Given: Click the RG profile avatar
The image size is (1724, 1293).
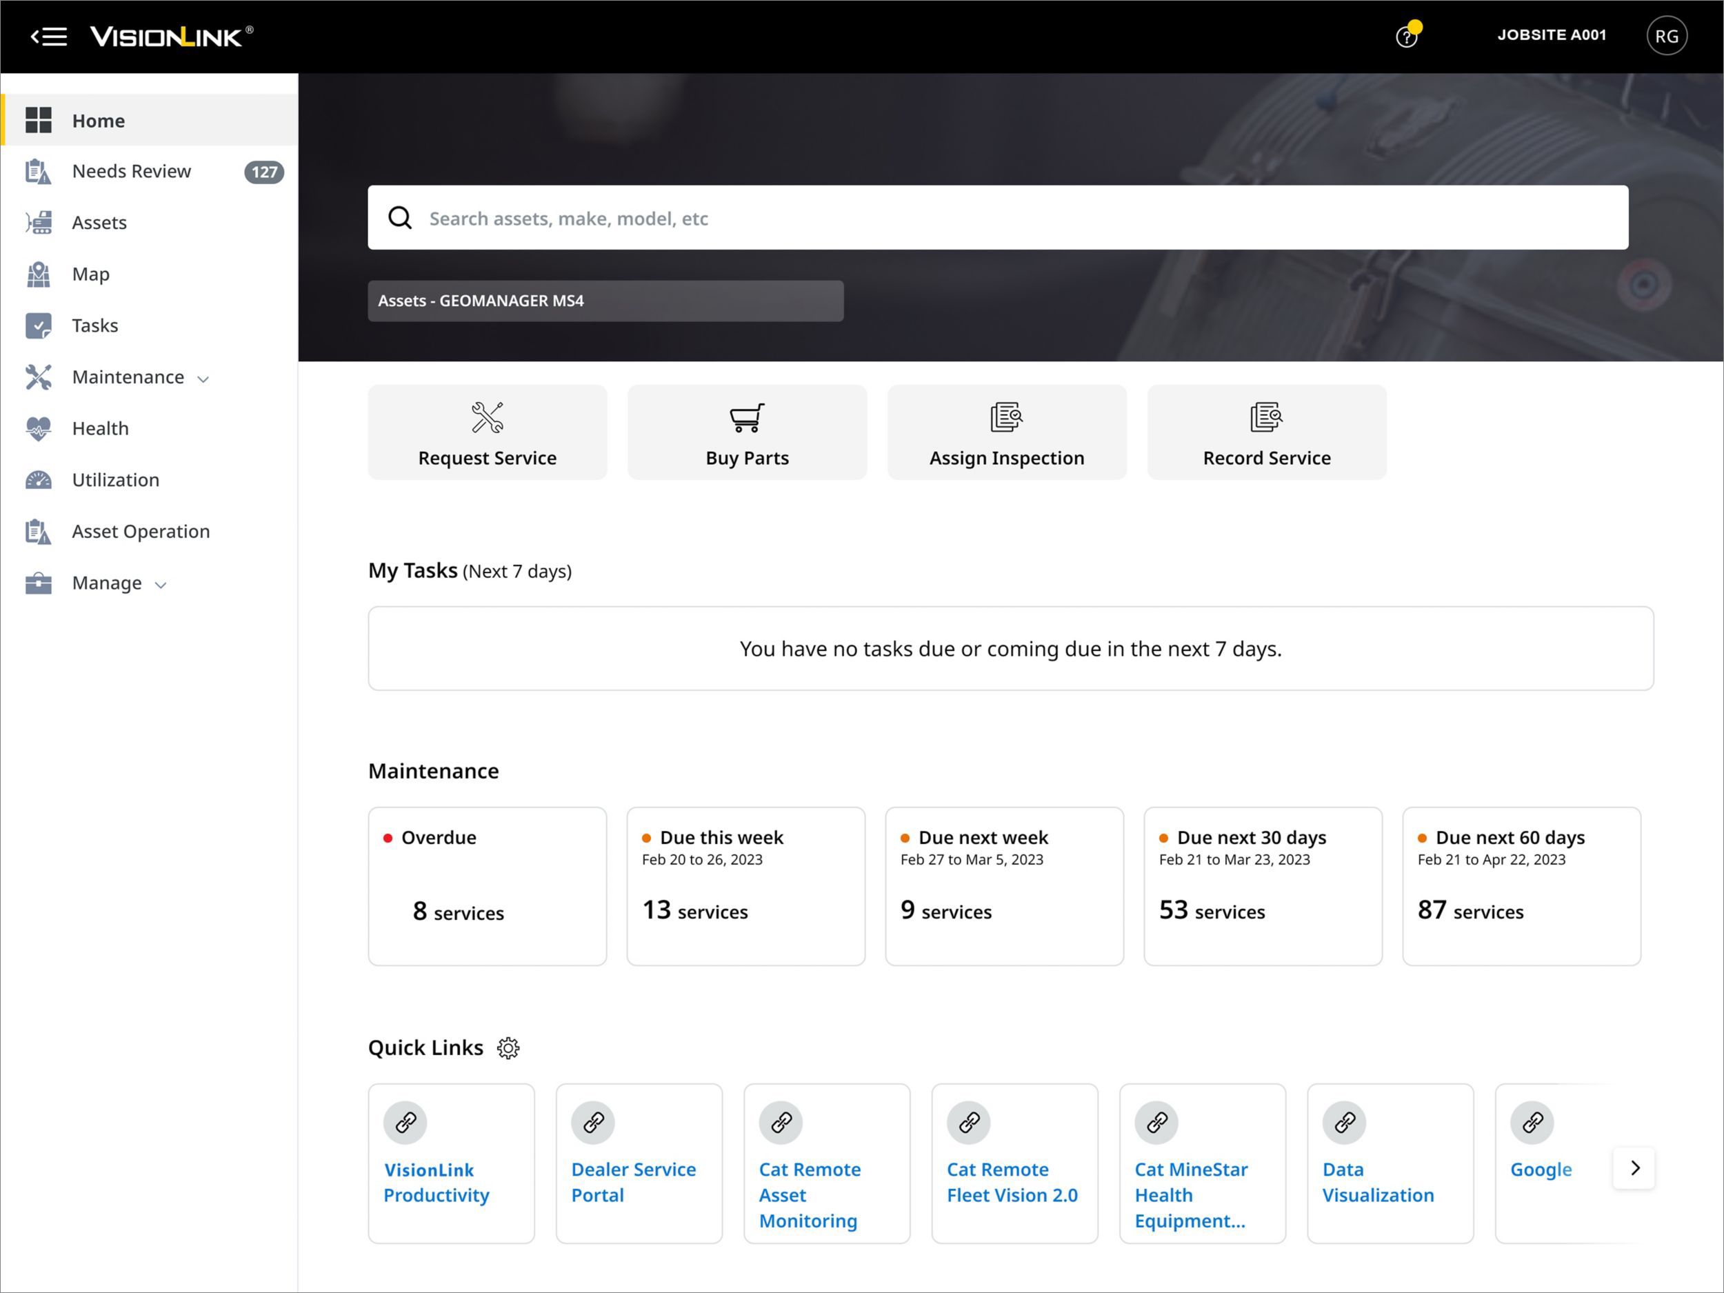Looking at the screenshot, I should (x=1667, y=35).
